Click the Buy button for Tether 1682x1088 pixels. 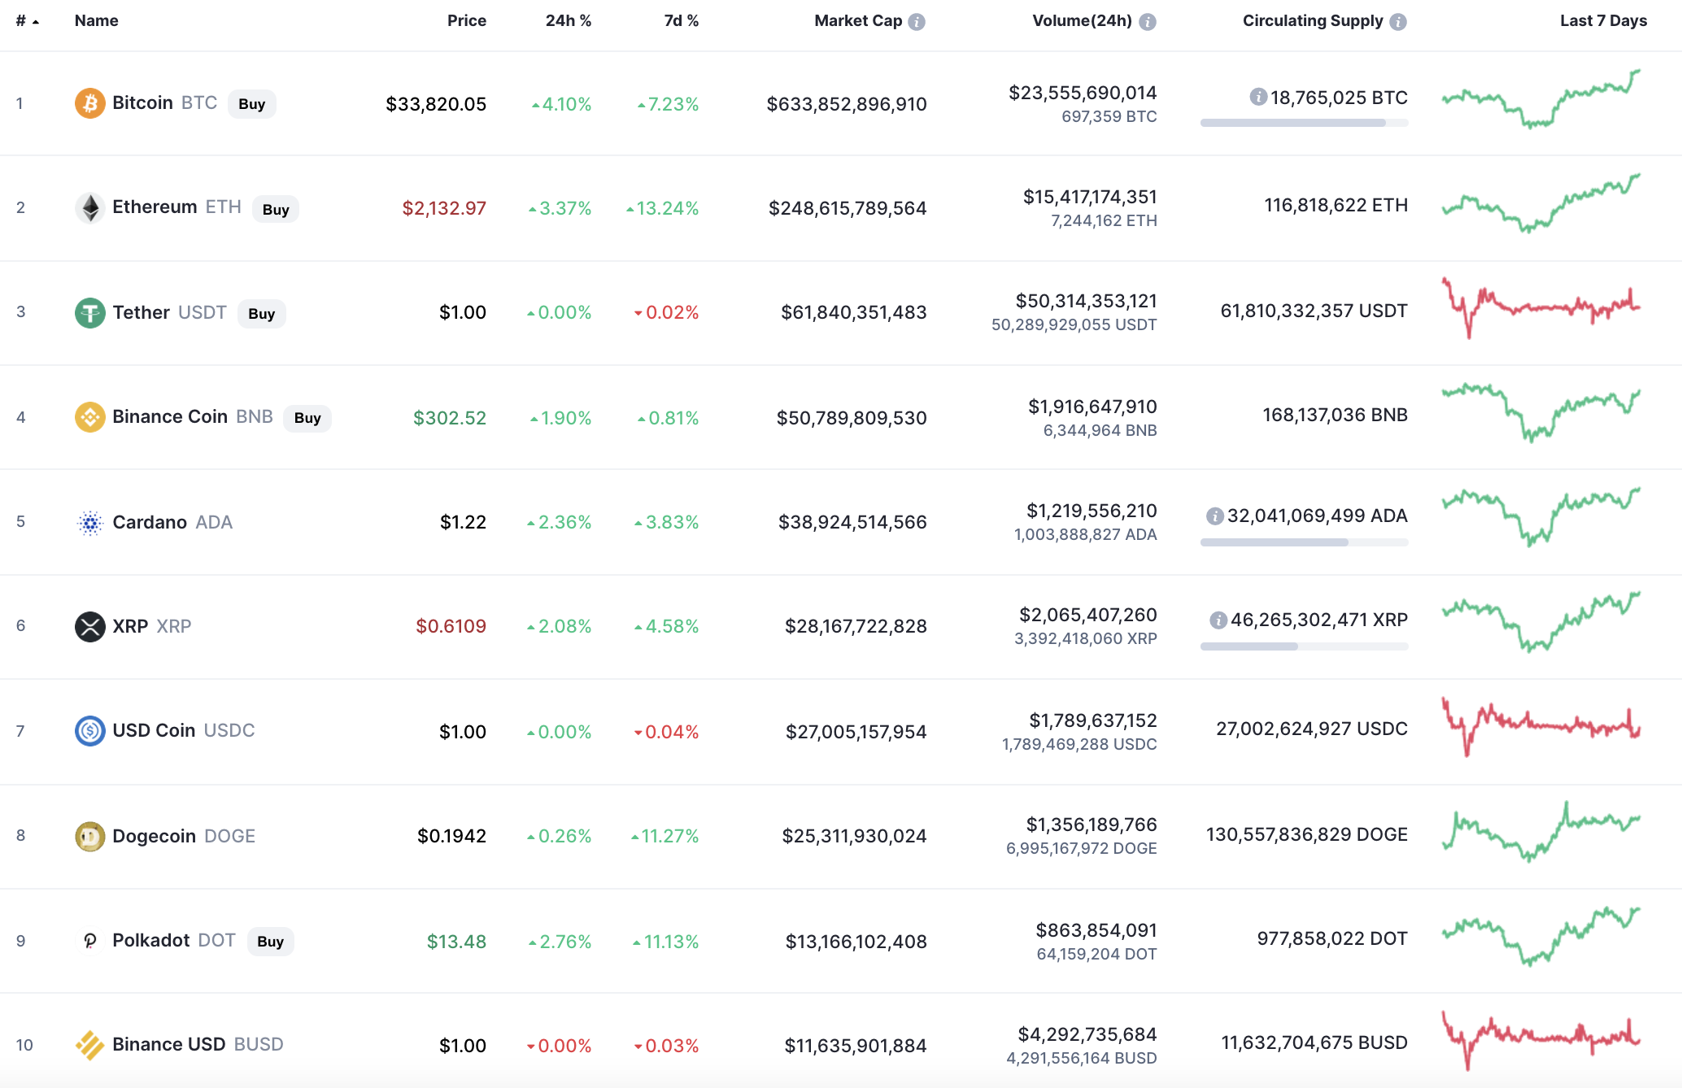tap(261, 314)
